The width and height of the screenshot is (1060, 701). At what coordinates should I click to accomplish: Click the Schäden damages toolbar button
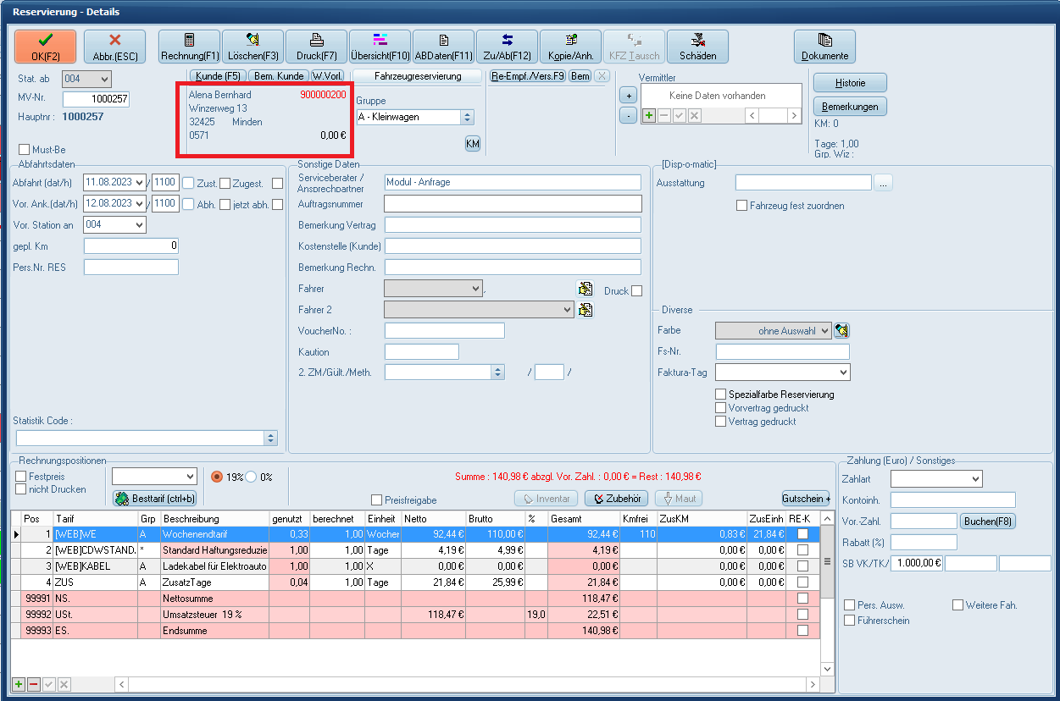pyautogui.click(x=697, y=47)
